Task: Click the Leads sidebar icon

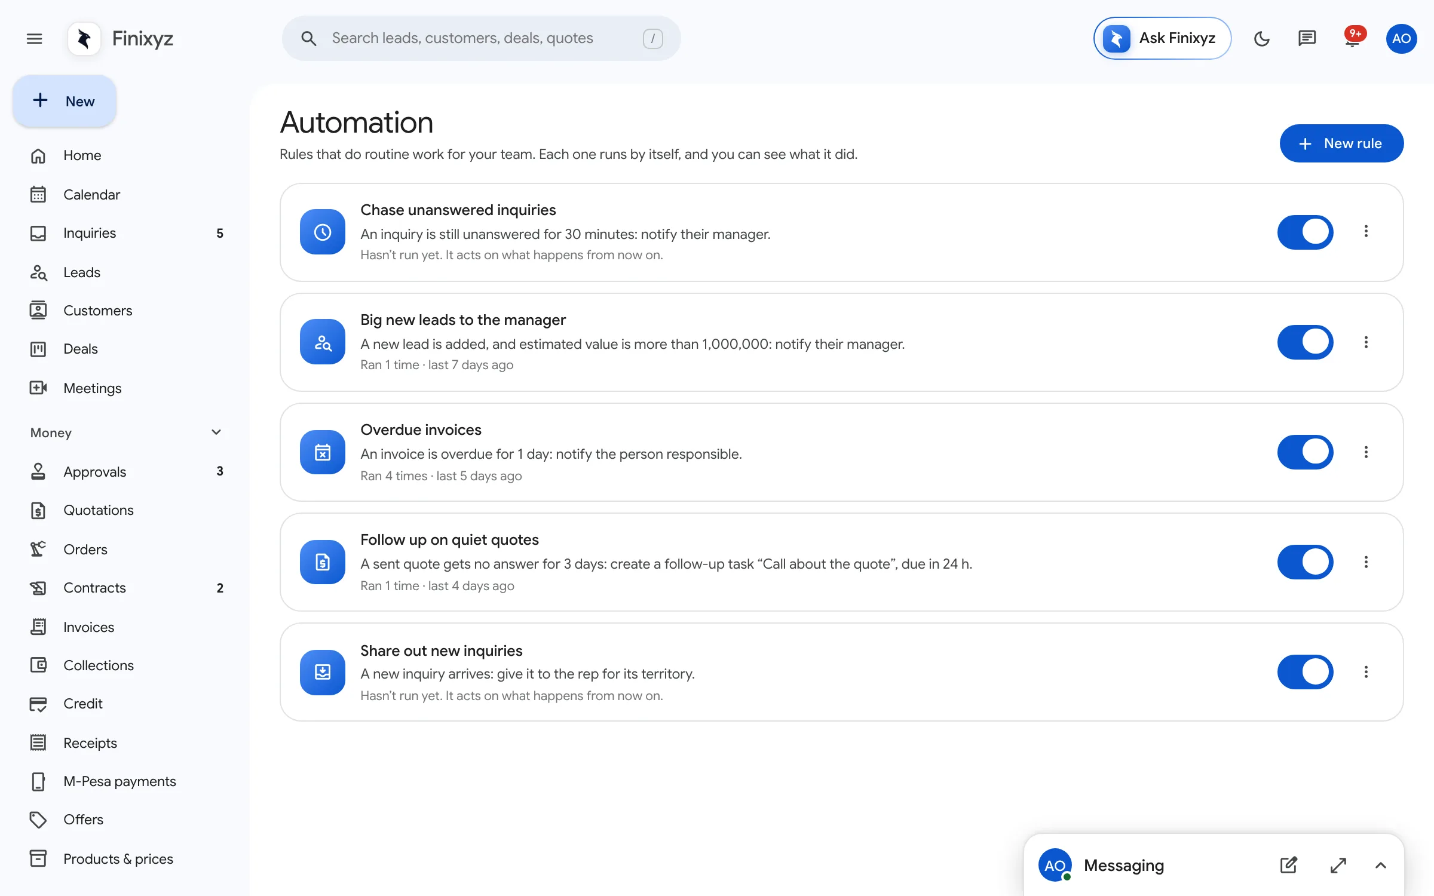Action: (x=38, y=272)
